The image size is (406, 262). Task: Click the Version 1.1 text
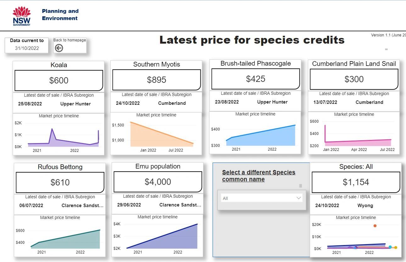click(x=386, y=35)
